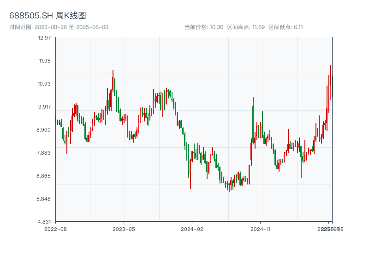The width and height of the screenshot is (369, 276).
Task: Click the 区间高点 11.69 label
Action: pos(246,27)
